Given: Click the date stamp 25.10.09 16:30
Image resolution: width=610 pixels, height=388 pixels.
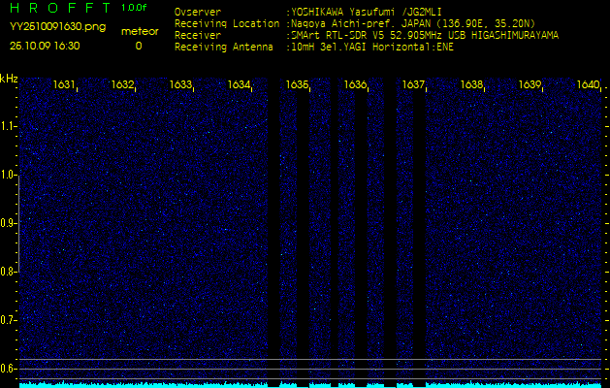Looking at the screenshot, I should click(45, 46).
